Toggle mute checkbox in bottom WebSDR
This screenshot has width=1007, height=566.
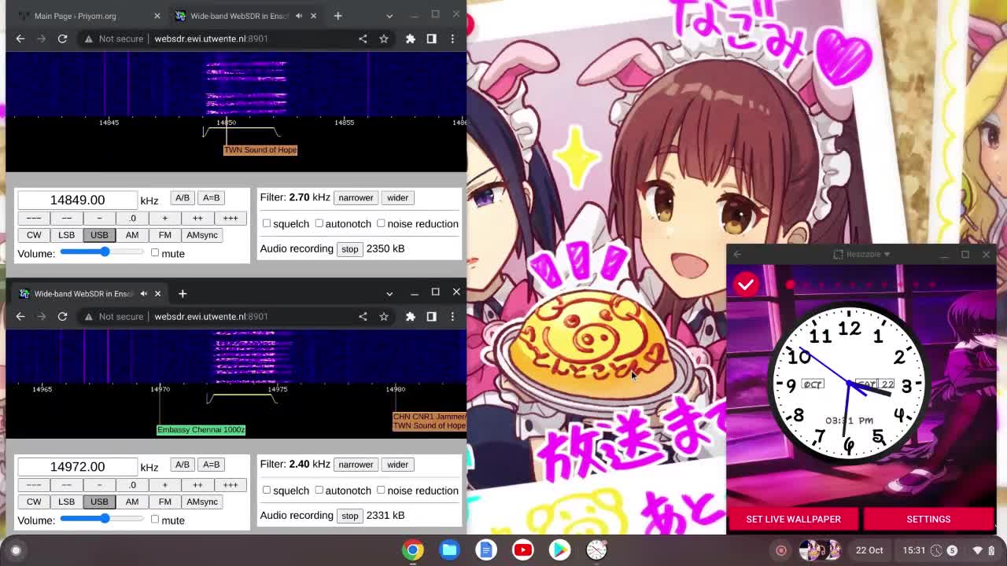click(x=155, y=520)
